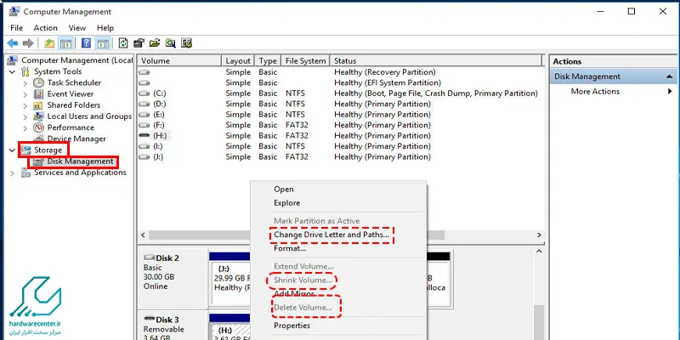Select the EFI System Partition row
The height and width of the screenshot is (340, 680).
click(x=341, y=82)
